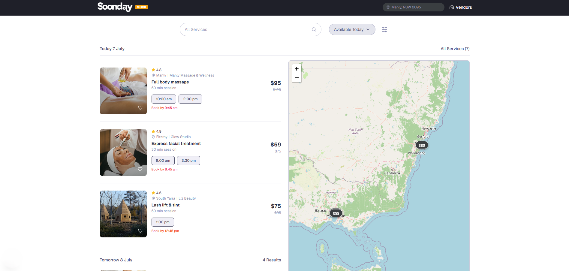Open the filter sliders icon

(384, 29)
